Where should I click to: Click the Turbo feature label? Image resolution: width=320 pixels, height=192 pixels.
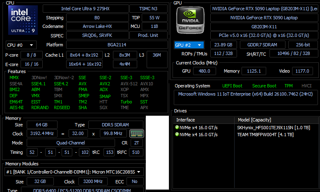tap(126, 102)
